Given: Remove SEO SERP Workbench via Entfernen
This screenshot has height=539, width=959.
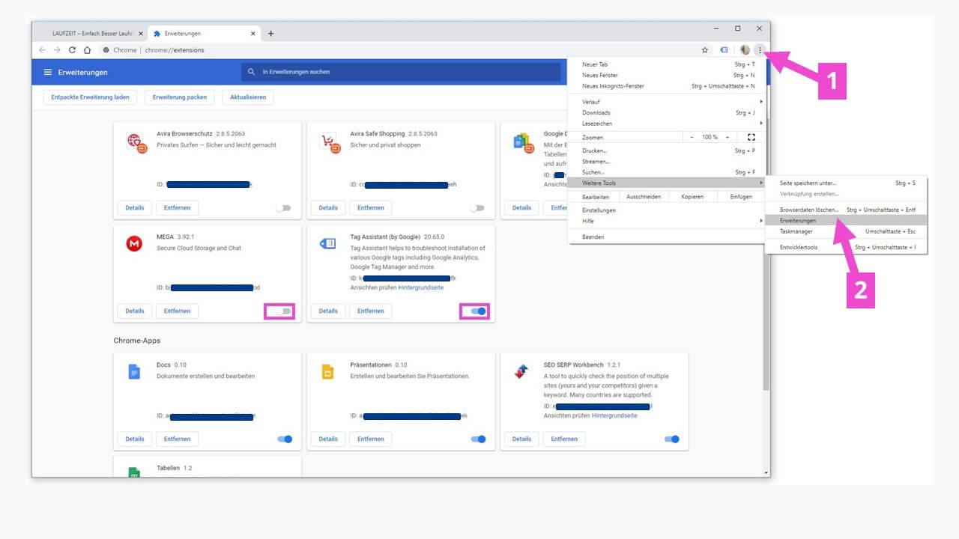Looking at the screenshot, I should tap(564, 439).
